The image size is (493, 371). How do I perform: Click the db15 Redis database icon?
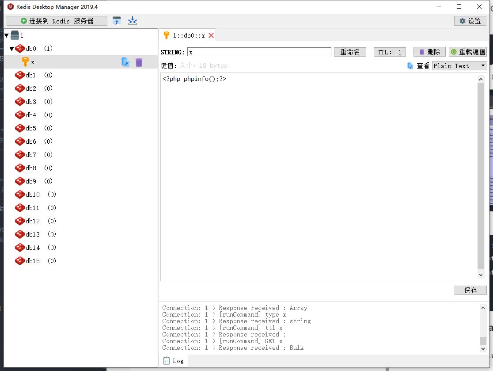click(20, 261)
